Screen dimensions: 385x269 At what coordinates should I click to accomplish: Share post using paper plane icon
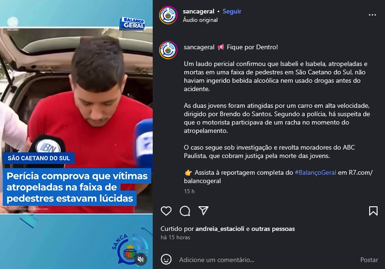(203, 210)
